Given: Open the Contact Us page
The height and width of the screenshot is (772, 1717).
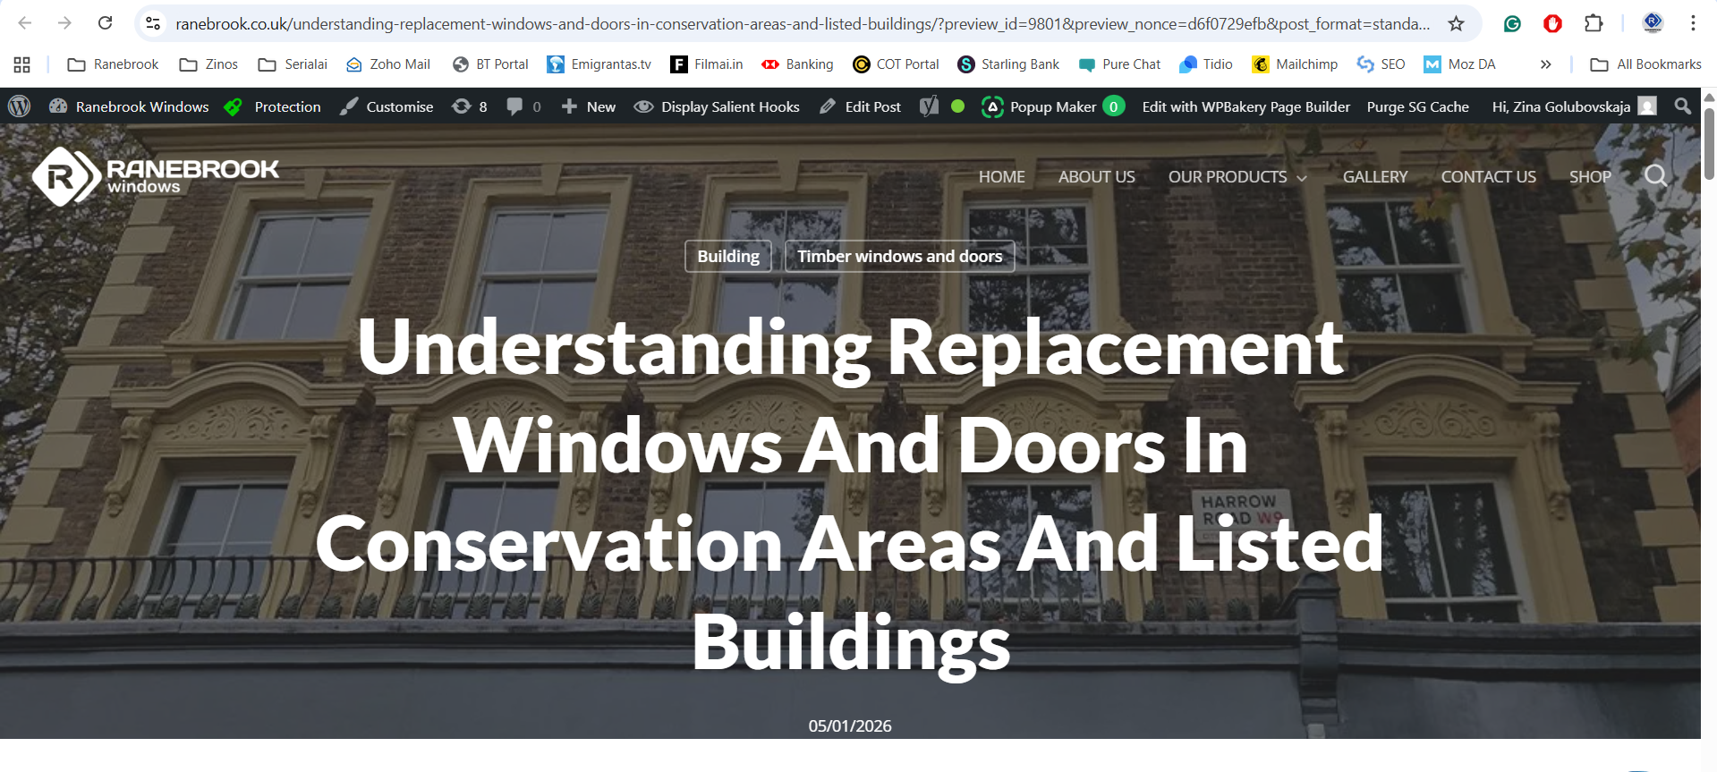Looking at the screenshot, I should click(1488, 177).
